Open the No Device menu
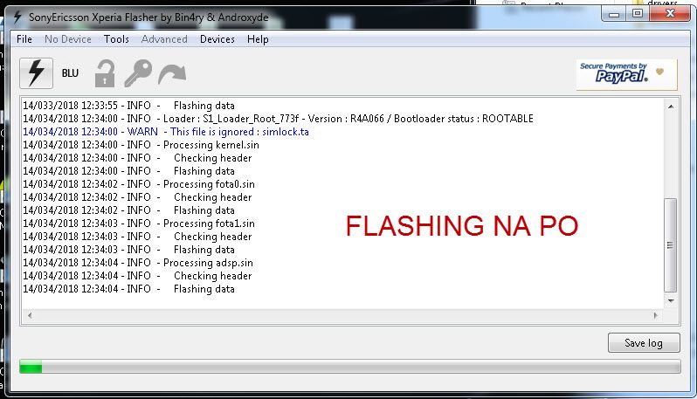697x399 pixels. coord(68,39)
